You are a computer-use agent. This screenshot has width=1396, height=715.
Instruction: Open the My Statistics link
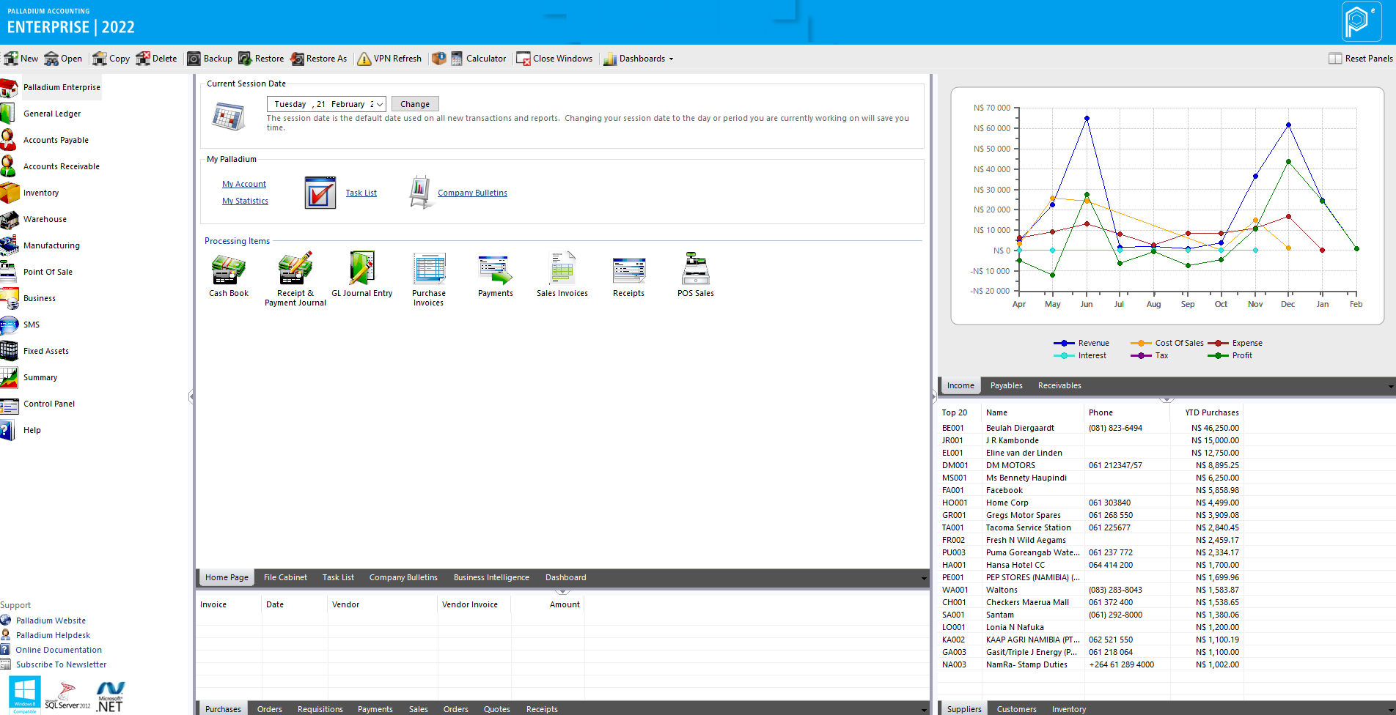[245, 201]
